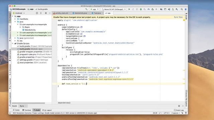214x120 pixels.
Task: Open the Android project view dropdown
Action: pos(19,13)
